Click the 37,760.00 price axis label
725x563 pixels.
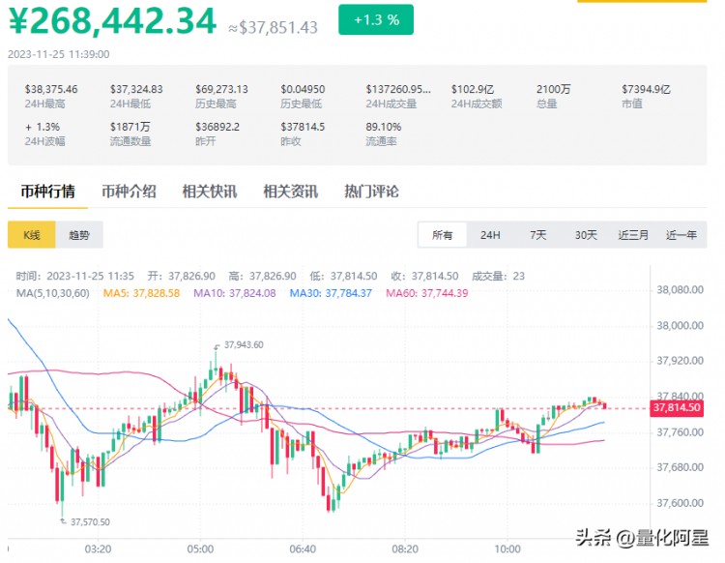coord(681,432)
